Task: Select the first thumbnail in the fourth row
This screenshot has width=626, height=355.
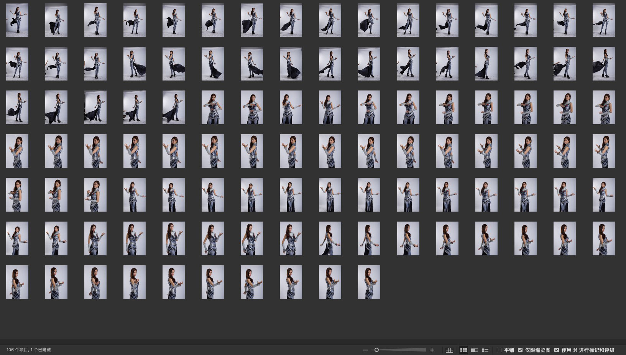Action: click(17, 151)
